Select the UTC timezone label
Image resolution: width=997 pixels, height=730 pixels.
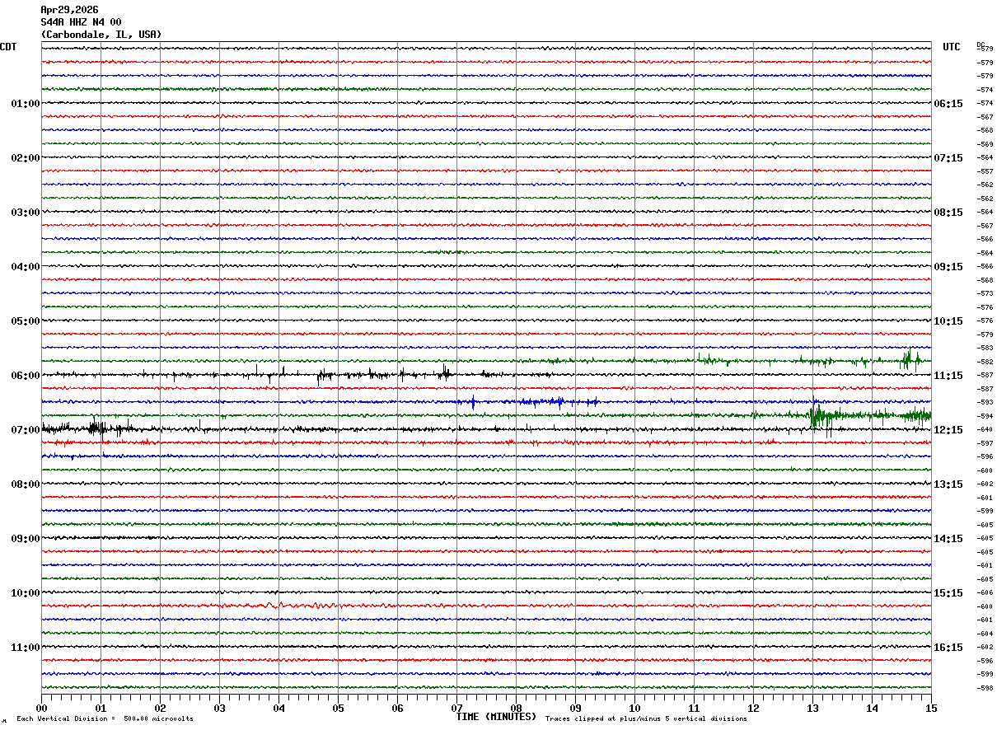tap(952, 47)
